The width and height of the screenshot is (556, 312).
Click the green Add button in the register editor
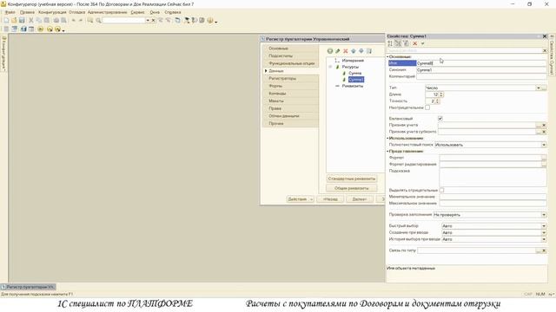click(330, 51)
